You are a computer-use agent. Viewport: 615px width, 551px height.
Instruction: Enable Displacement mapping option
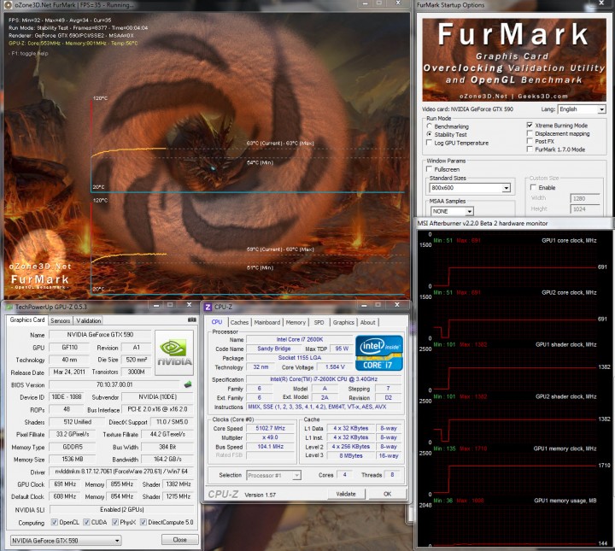tap(530, 133)
